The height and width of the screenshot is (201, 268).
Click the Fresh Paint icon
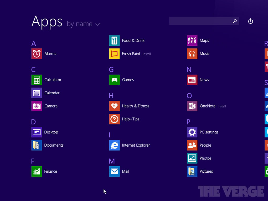click(114, 54)
